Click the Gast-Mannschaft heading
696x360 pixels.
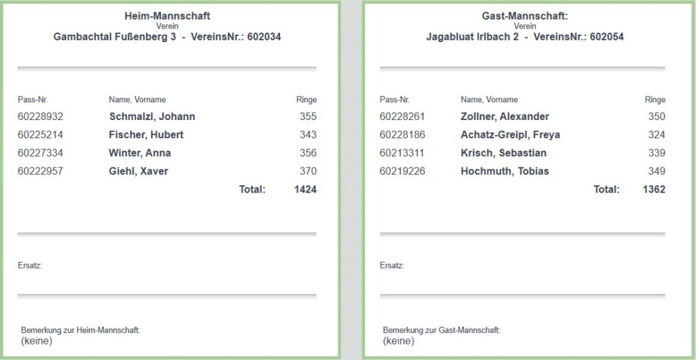click(x=524, y=16)
